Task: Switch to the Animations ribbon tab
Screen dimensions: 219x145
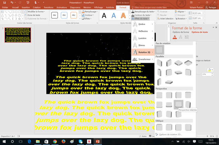Action: 62,7
